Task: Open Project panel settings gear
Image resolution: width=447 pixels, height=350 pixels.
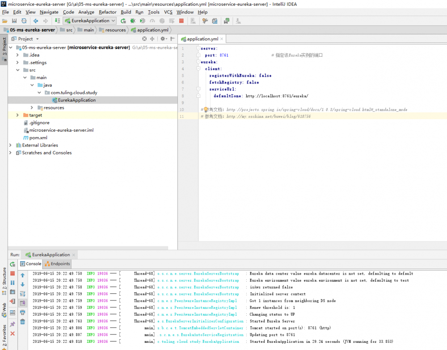Action: [163, 39]
